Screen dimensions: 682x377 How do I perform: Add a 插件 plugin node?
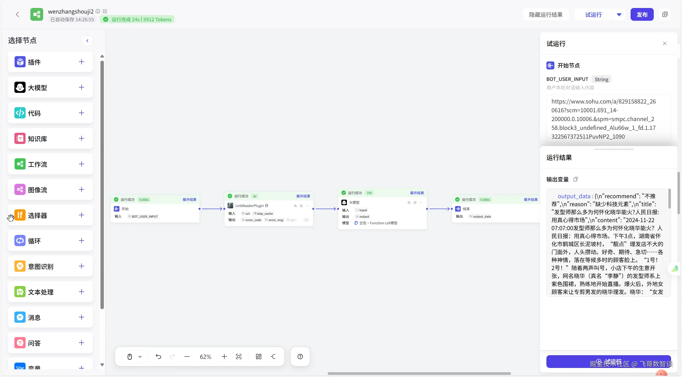pos(82,62)
